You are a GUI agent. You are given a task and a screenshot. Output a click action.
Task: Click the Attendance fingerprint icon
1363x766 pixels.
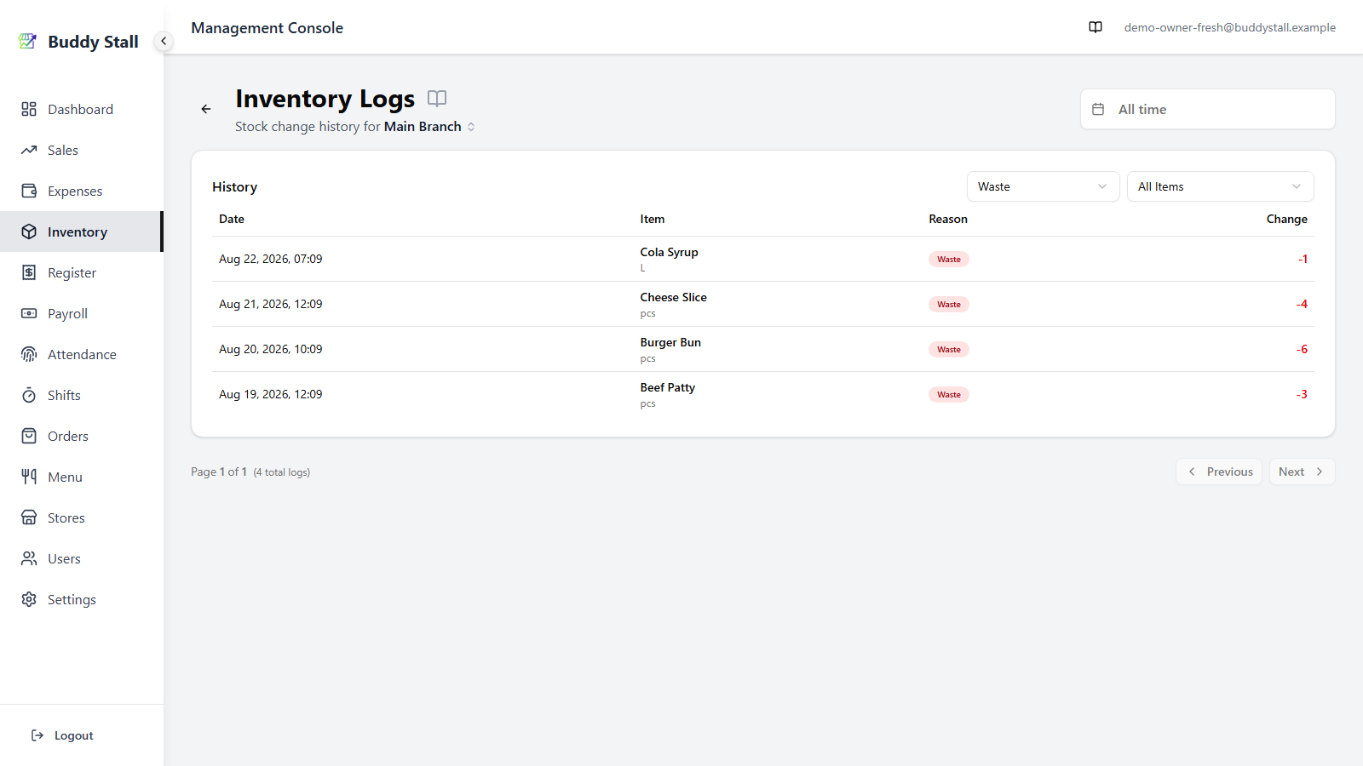[x=29, y=354]
